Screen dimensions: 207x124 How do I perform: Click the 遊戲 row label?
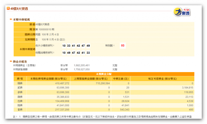(32, 24)
